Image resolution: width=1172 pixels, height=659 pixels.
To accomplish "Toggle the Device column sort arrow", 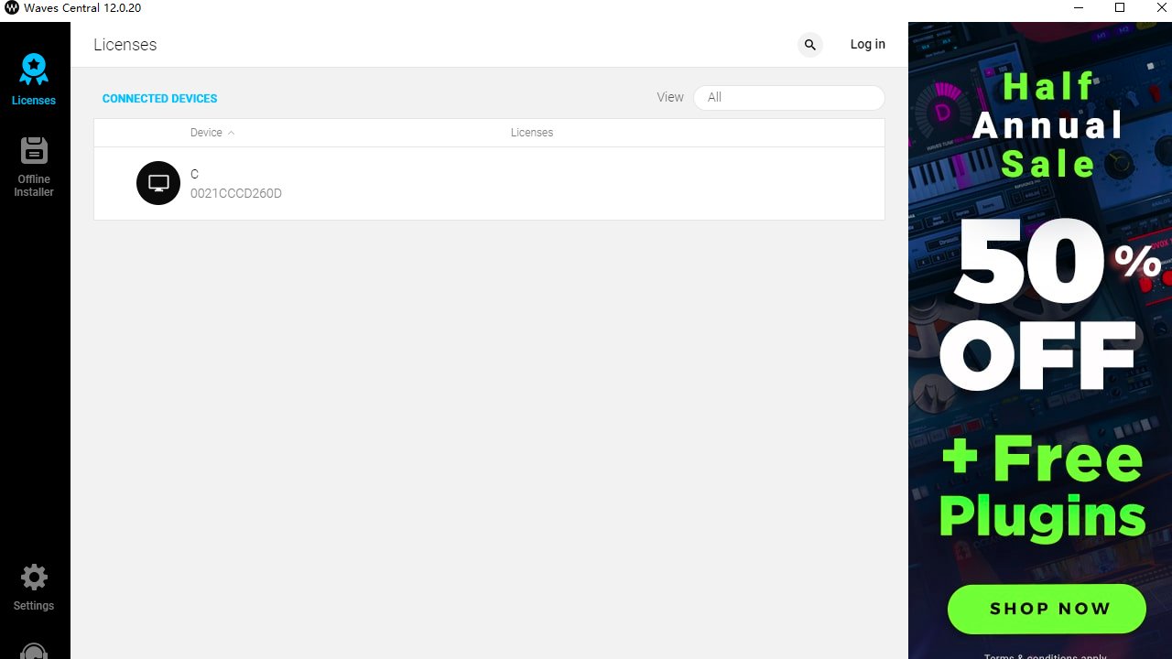I will pos(231,134).
